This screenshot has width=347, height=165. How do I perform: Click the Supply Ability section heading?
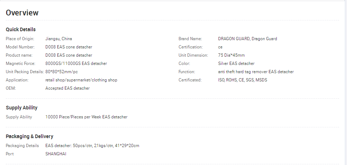point(22,108)
